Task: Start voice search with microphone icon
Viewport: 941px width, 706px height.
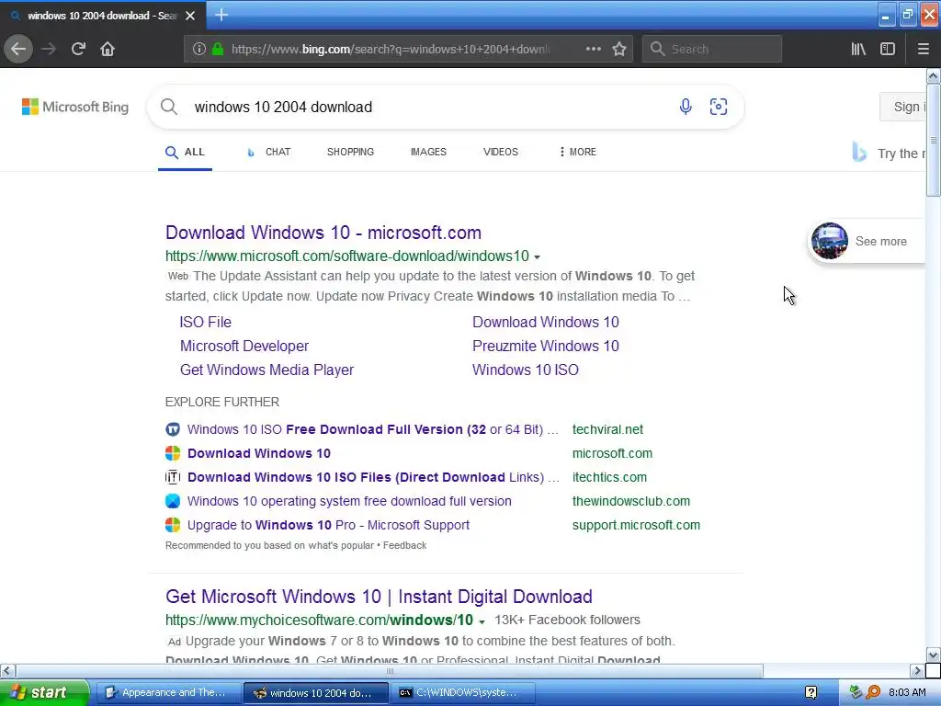Action: click(686, 107)
